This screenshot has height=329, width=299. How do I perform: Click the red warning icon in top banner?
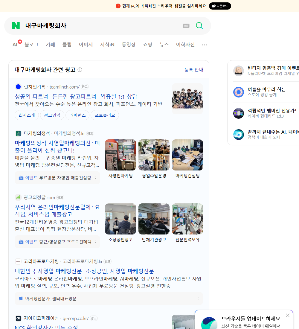[118, 6]
